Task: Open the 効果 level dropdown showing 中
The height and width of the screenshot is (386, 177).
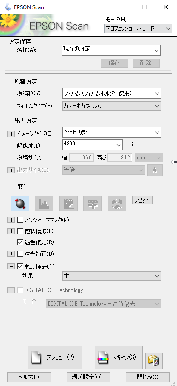Action: tap(112, 276)
